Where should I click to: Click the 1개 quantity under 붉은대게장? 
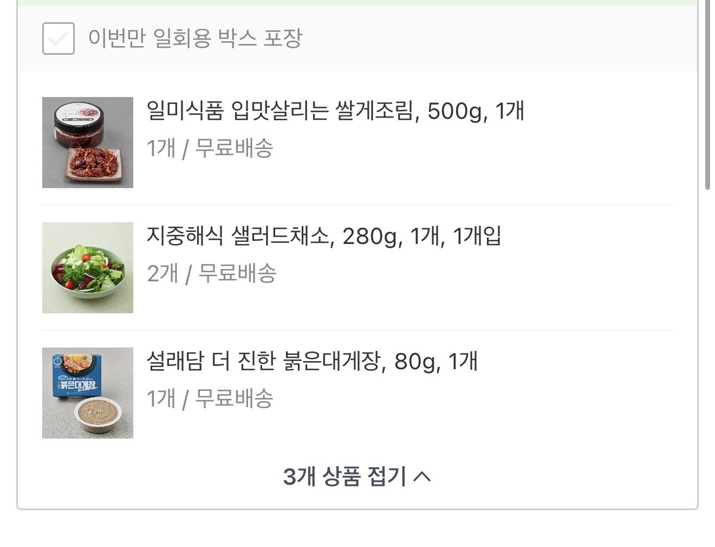pyautogui.click(x=161, y=398)
